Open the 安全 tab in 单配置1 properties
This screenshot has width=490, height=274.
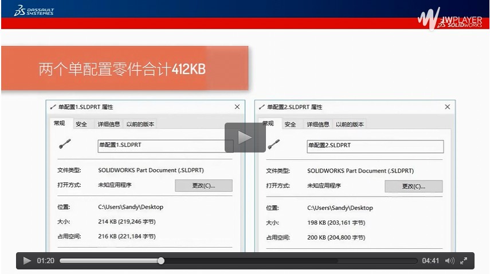click(x=81, y=124)
